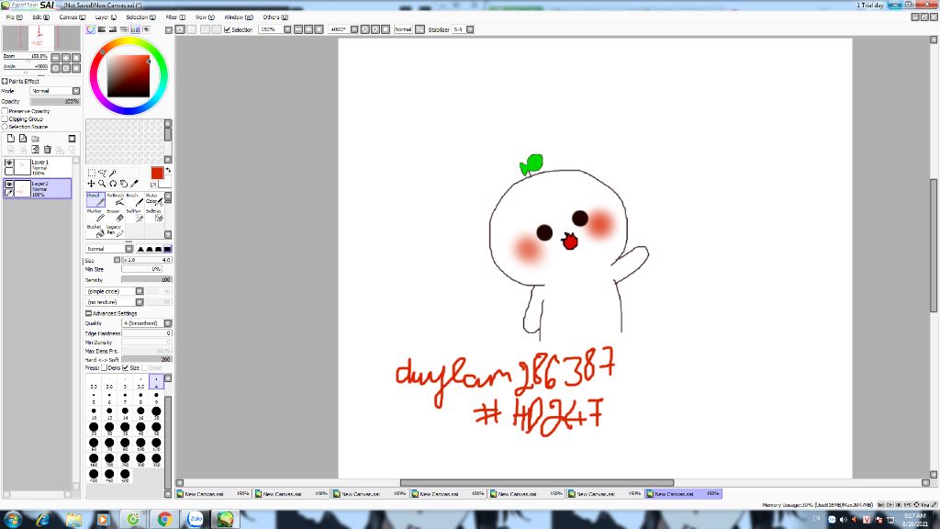The width and height of the screenshot is (940, 529).
Task: Activate the Magic Wand selection tool
Action: pos(112,173)
